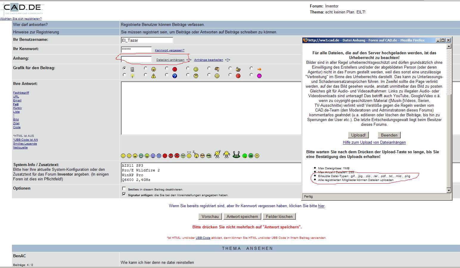Insert the blue sad smiley
This screenshot has width=460, height=268.
pos(159,156)
